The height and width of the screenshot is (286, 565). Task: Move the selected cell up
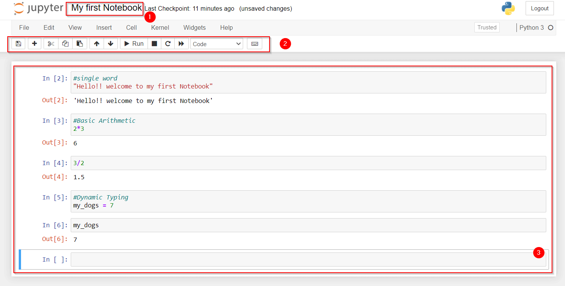tap(96, 43)
